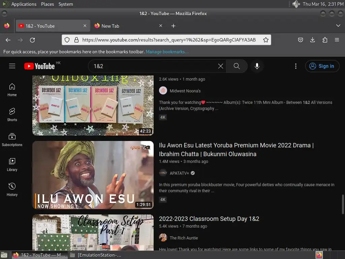Click the 4K badge under the Twice unboxing video
Image resolution: width=345 pixels, height=259 pixels.
(x=163, y=117)
